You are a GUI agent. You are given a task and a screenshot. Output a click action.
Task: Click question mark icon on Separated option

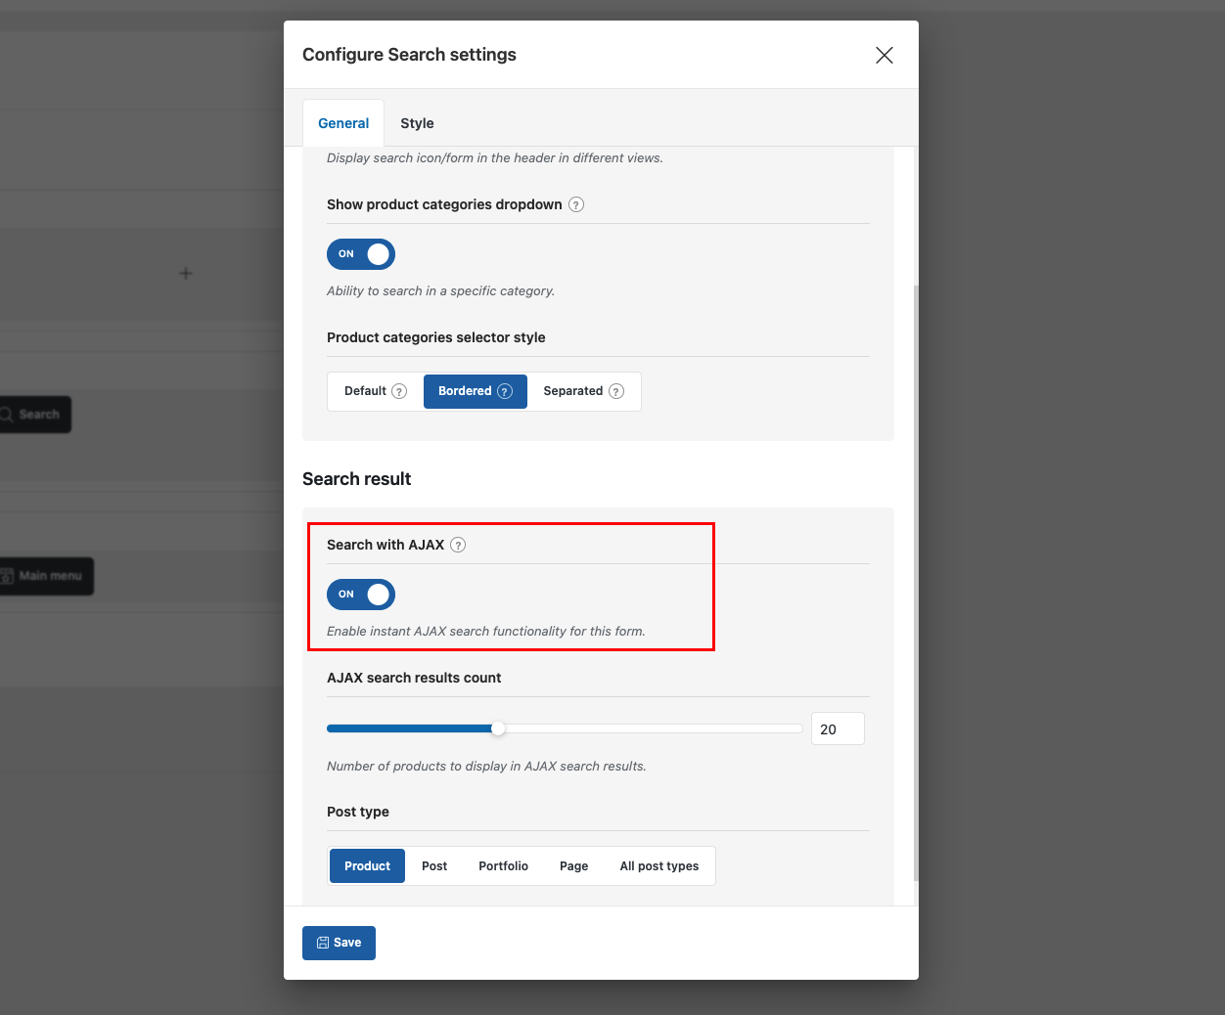click(x=616, y=391)
